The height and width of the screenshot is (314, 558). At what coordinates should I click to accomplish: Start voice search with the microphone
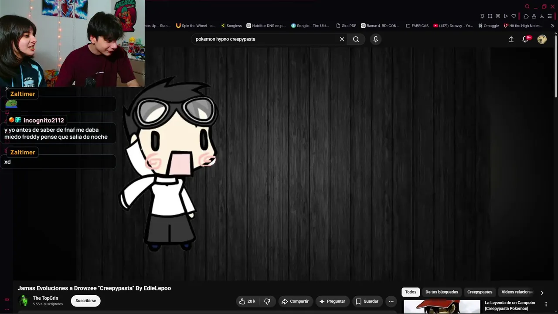pos(376,39)
